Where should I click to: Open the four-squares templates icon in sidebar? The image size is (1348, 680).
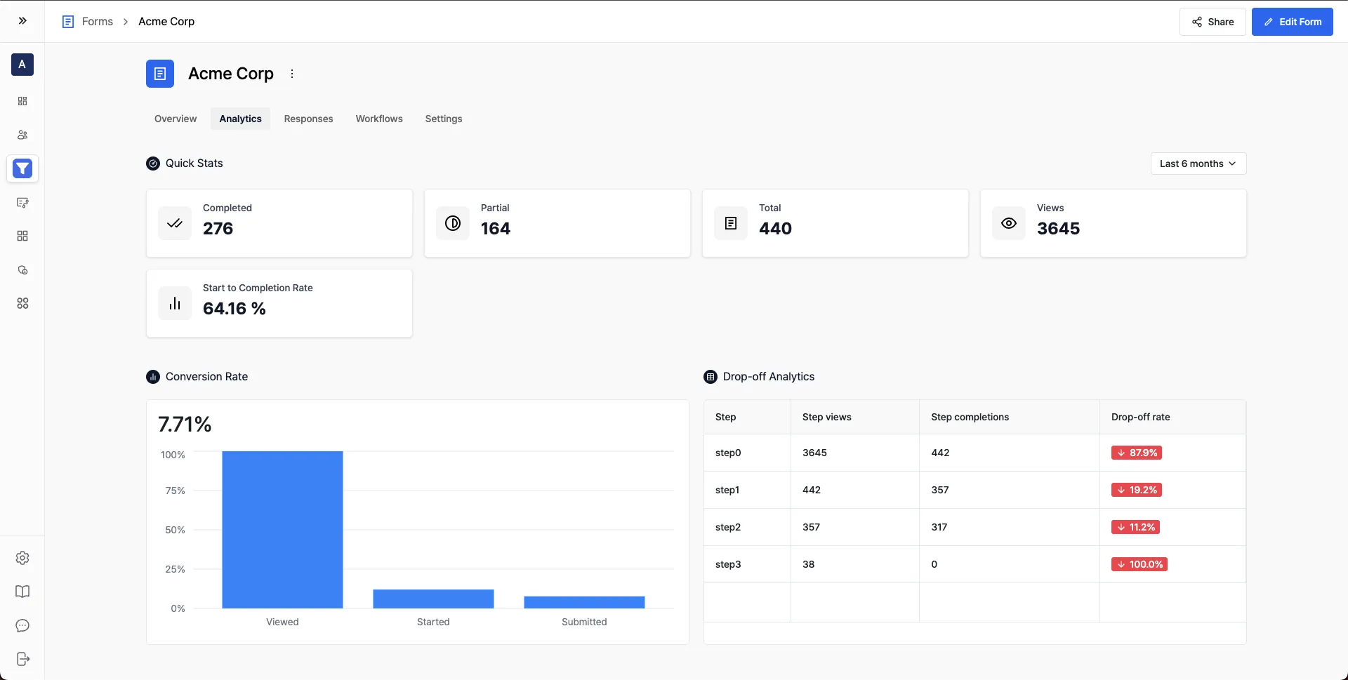coord(22,236)
